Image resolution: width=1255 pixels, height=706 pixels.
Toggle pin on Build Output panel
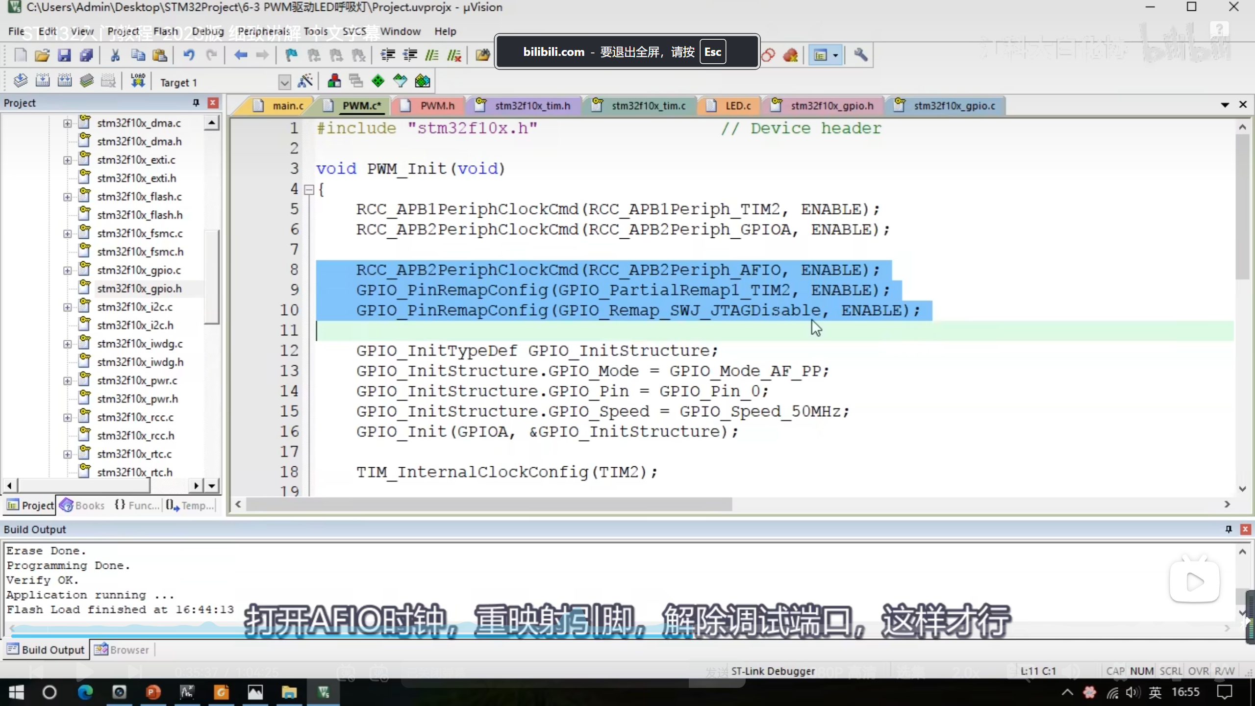(x=1229, y=529)
